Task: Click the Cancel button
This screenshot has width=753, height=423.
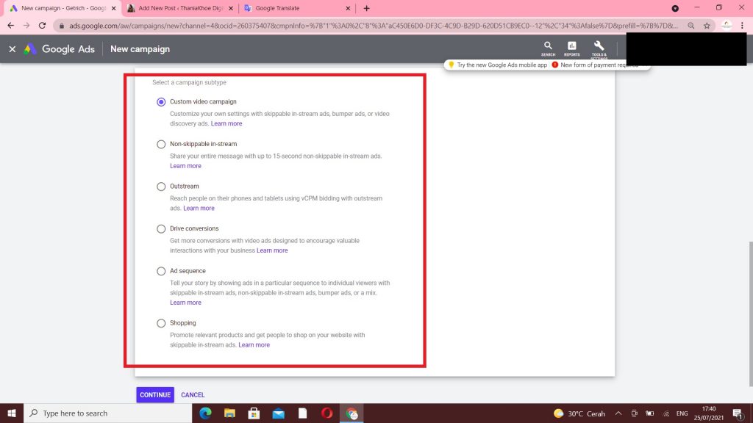Action: coord(193,395)
